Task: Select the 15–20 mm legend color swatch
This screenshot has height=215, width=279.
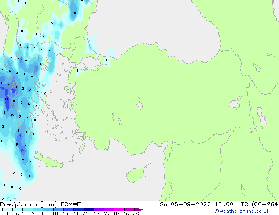Action: click(69, 209)
